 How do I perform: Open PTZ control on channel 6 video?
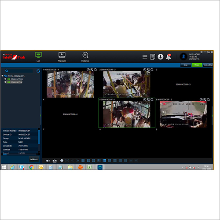pos(201,100)
